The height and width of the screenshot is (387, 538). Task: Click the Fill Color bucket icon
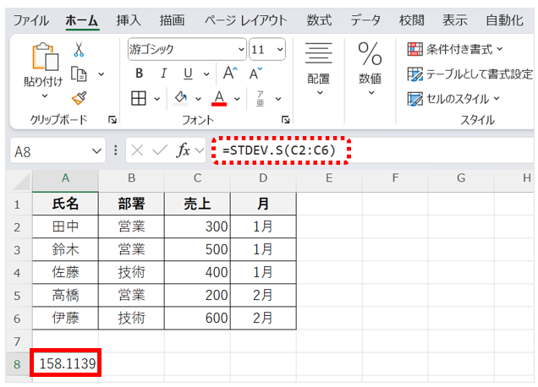[x=181, y=97]
